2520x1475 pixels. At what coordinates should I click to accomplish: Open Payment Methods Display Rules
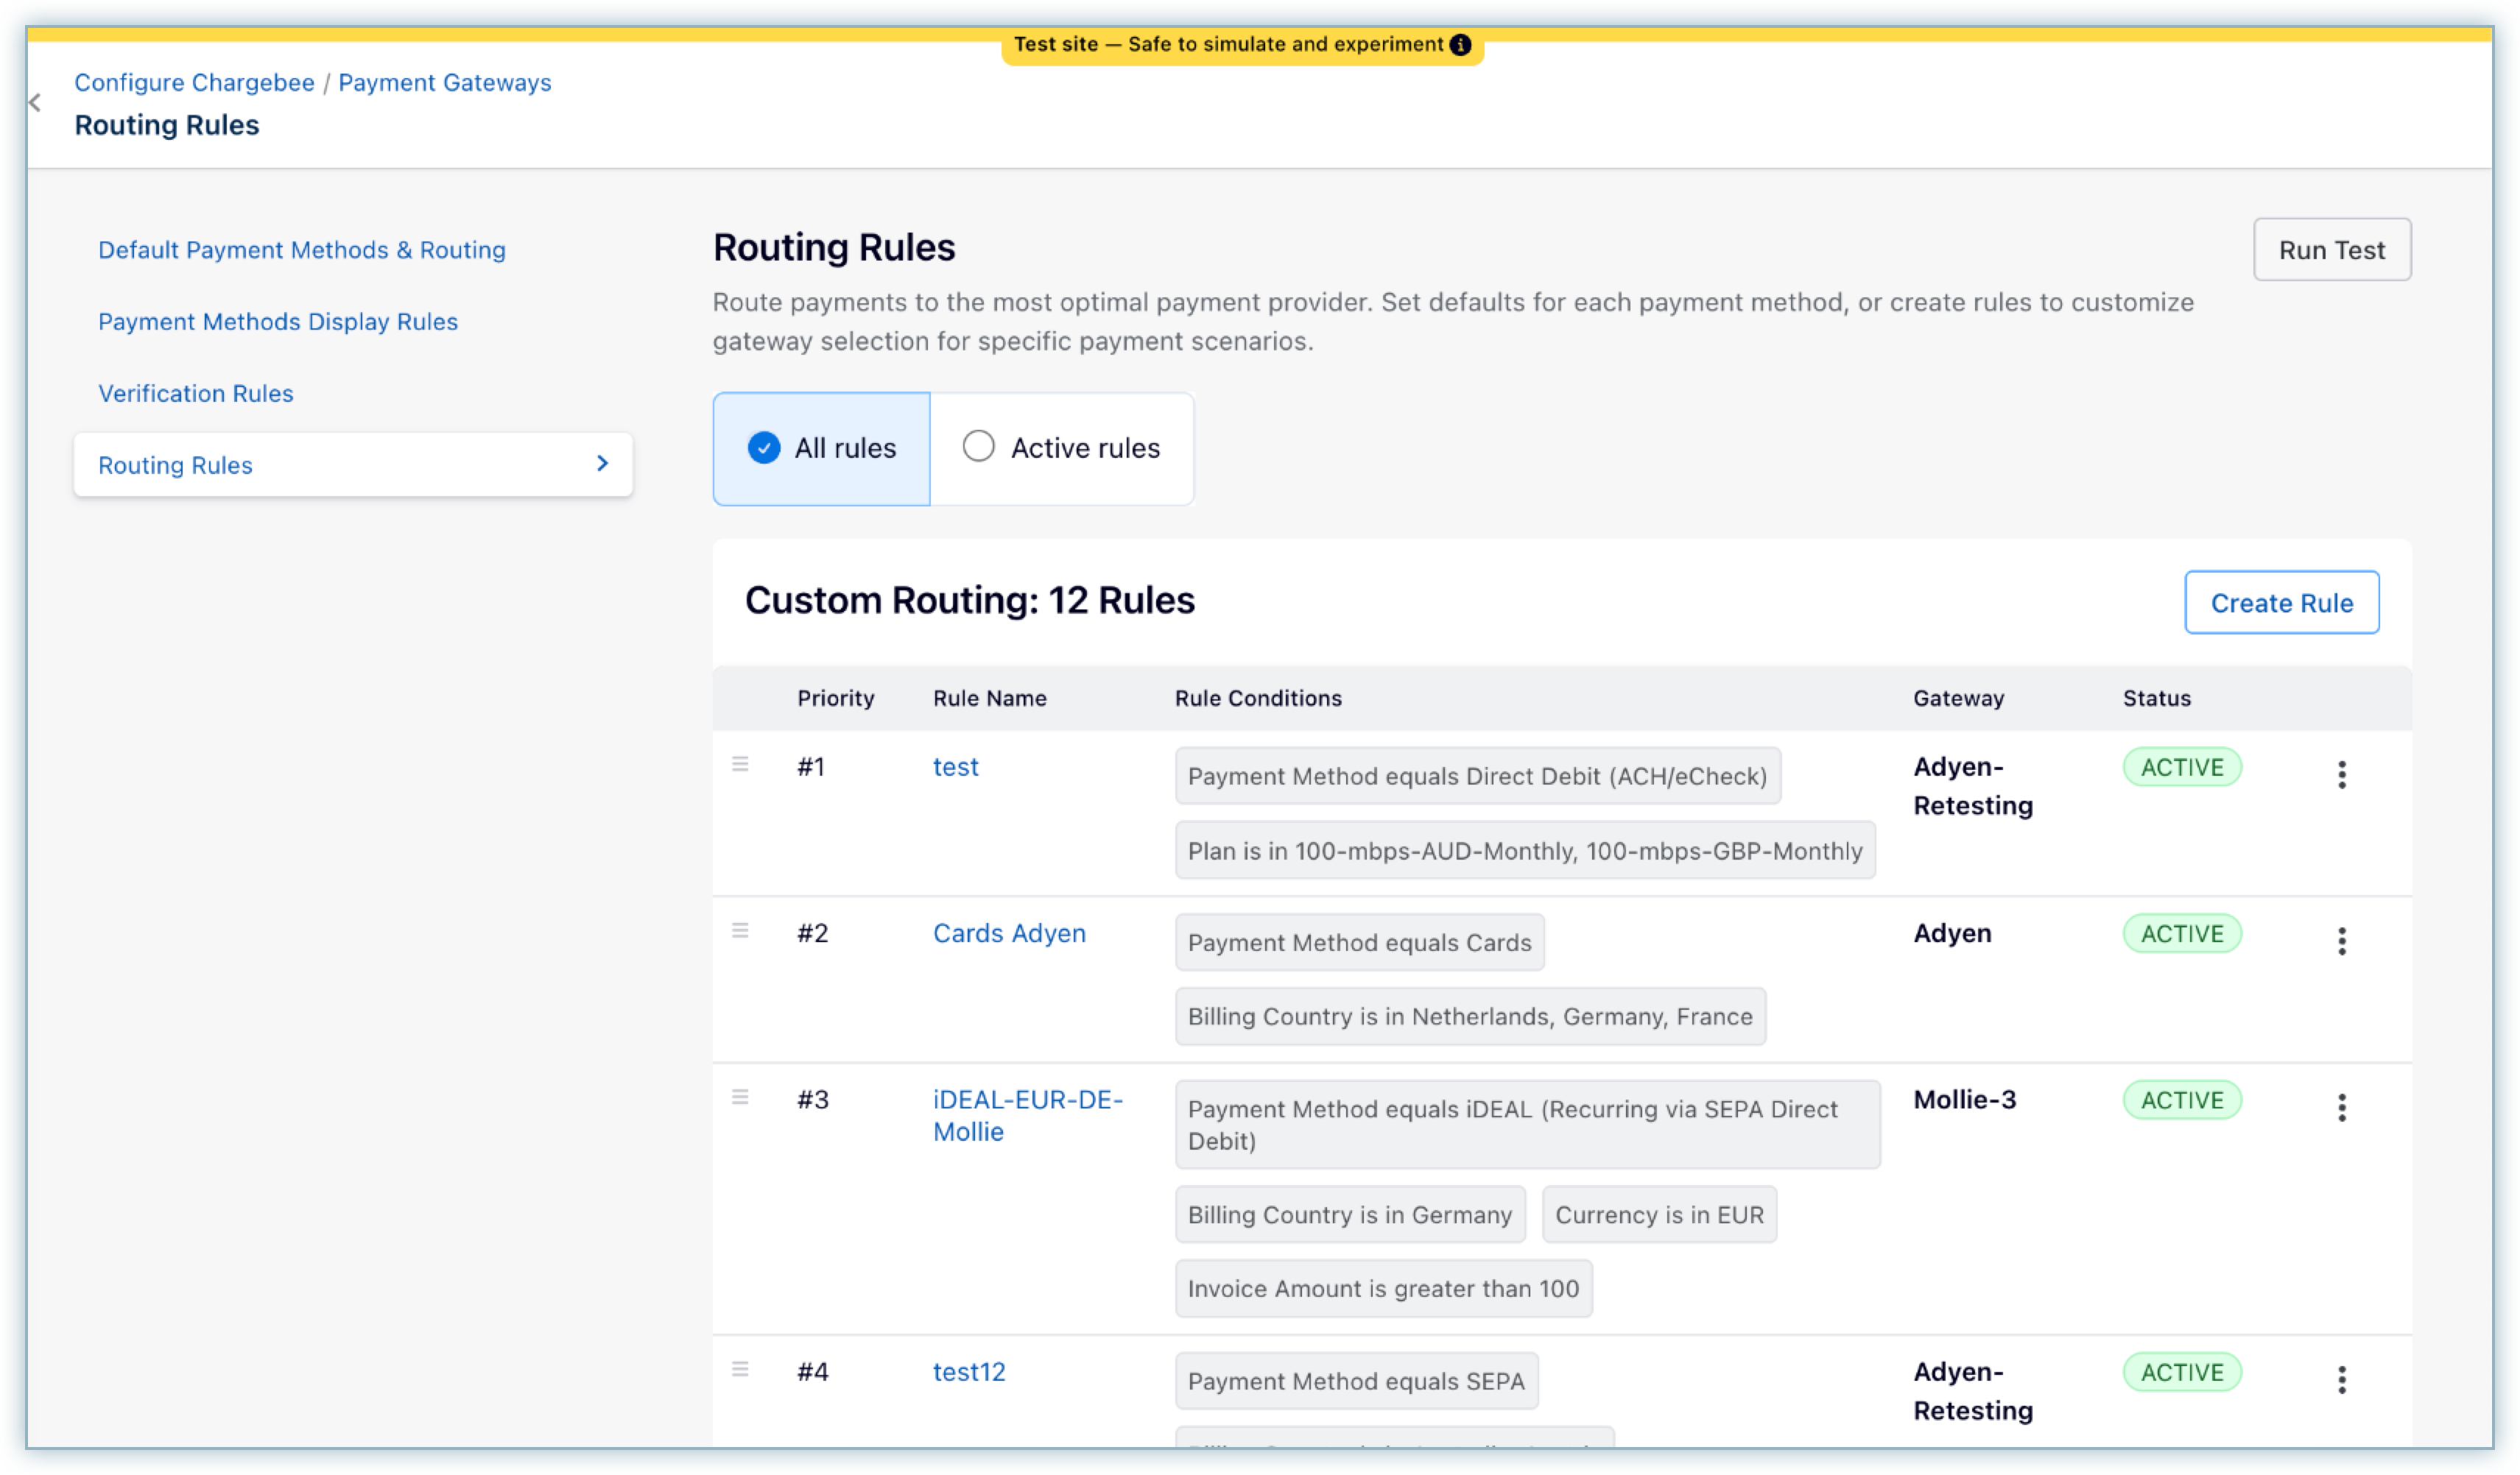point(278,322)
